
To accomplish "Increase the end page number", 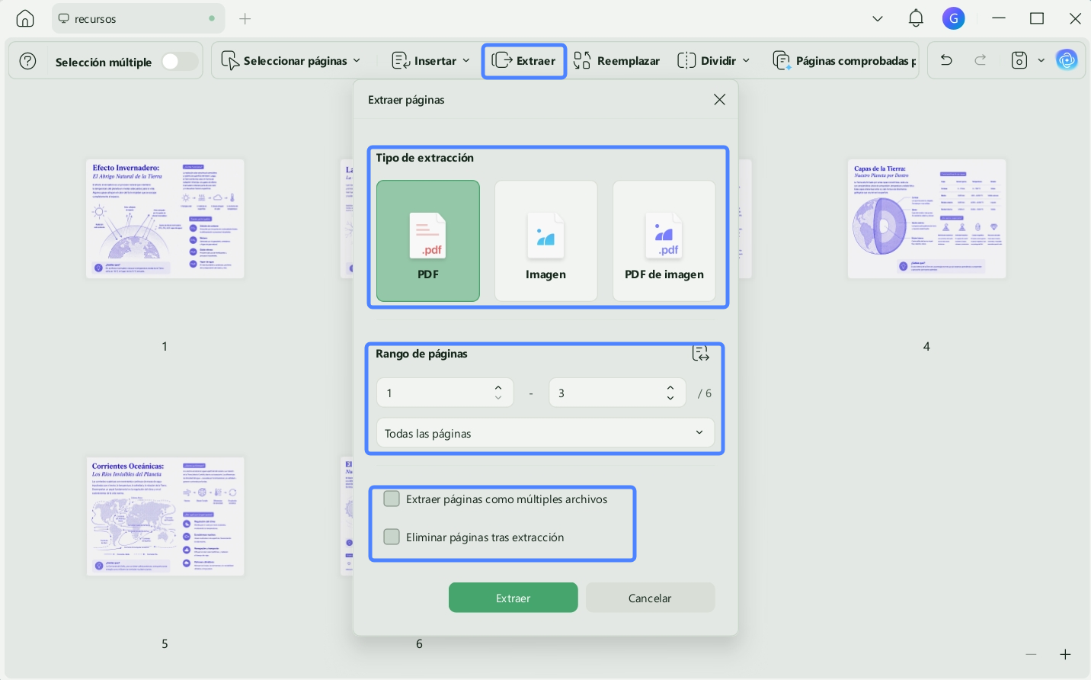I will pyautogui.click(x=670, y=387).
